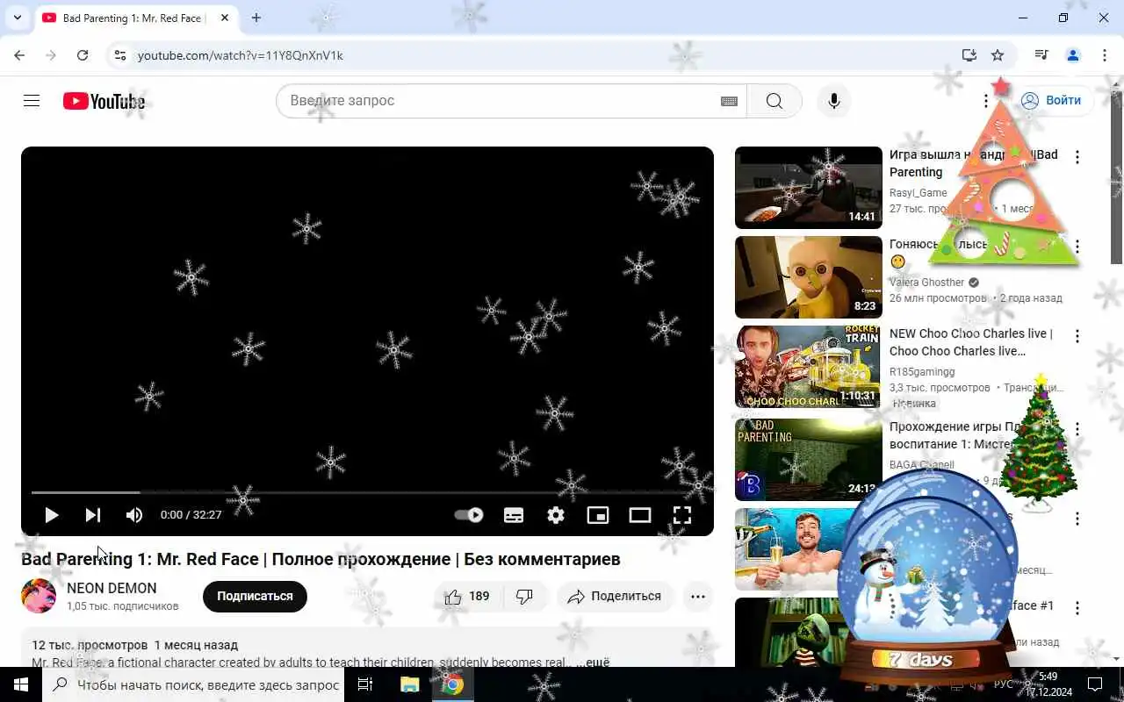Enter fullscreen mode
This screenshot has width=1124, height=702.
coord(682,515)
